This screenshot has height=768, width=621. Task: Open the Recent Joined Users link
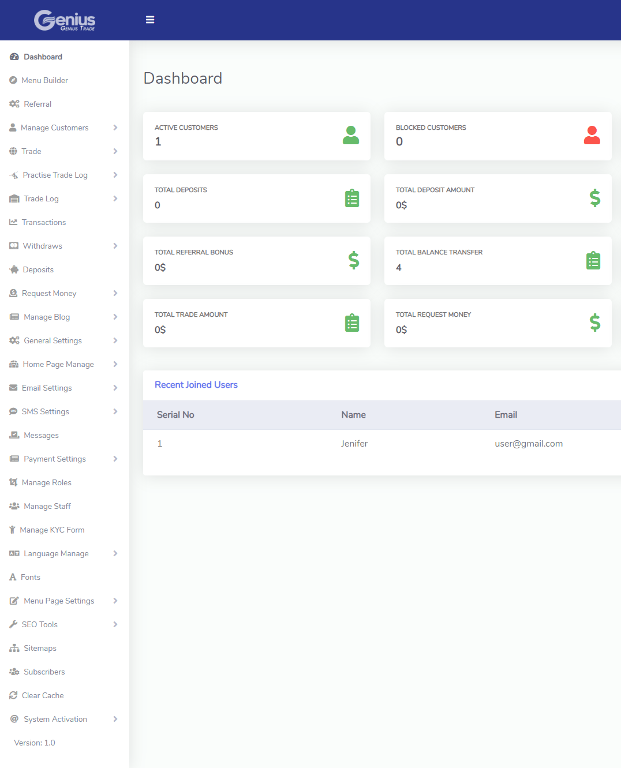[x=196, y=385]
